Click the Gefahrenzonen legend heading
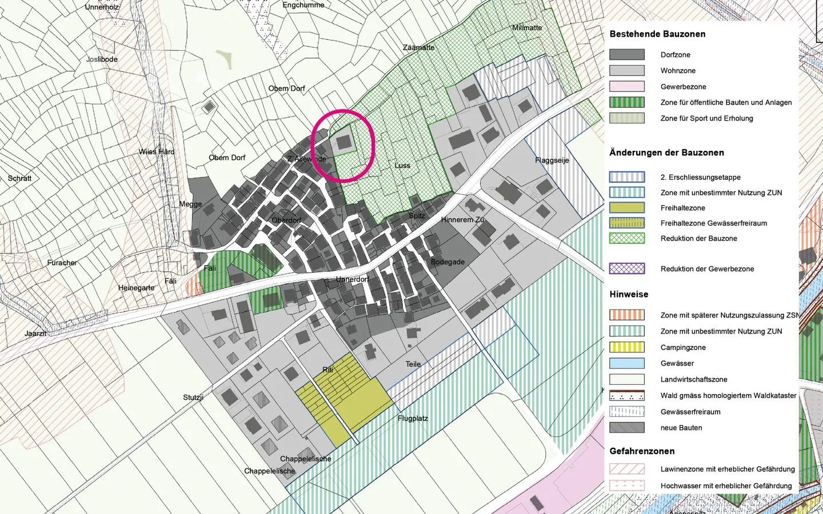 pyautogui.click(x=642, y=451)
